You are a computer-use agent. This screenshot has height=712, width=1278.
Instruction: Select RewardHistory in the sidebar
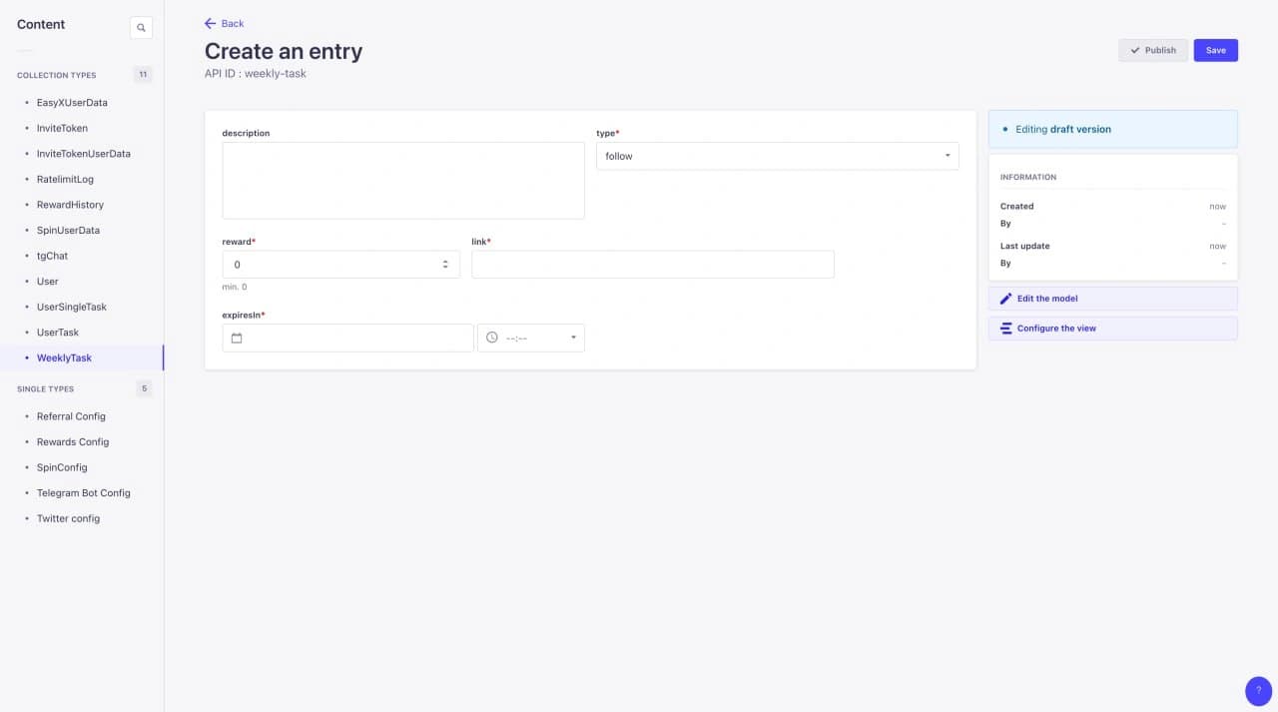(70, 205)
